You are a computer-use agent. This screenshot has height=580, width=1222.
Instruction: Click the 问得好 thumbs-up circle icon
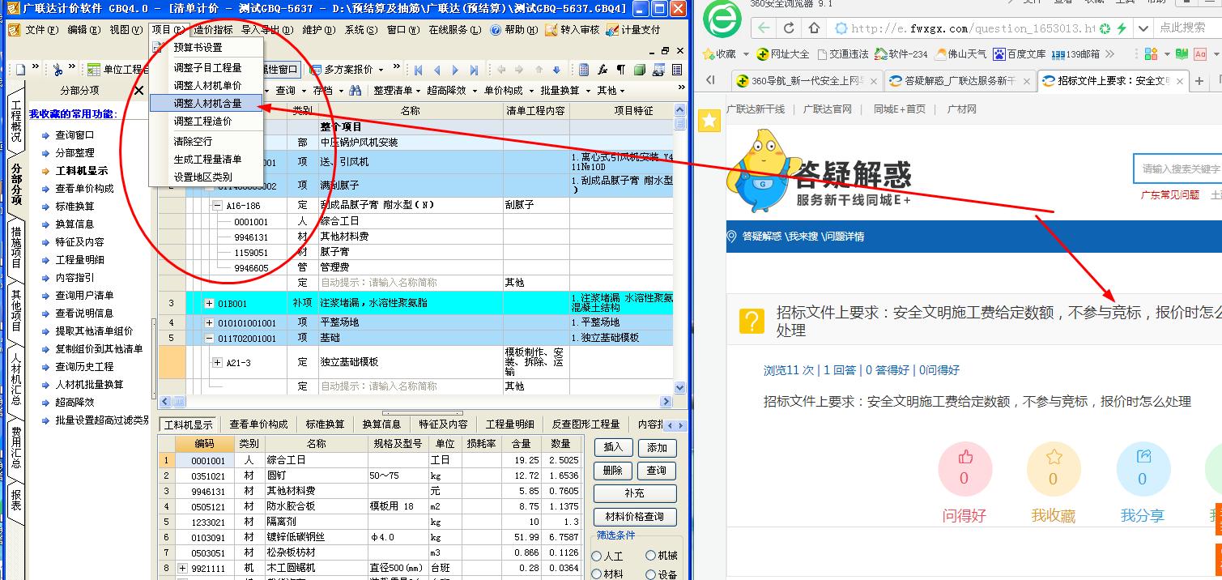point(964,469)
